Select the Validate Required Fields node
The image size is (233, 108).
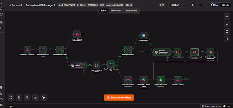click(60, 50)
